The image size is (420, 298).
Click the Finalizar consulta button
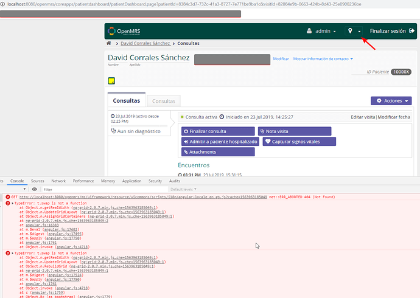(x=218, y=131)
